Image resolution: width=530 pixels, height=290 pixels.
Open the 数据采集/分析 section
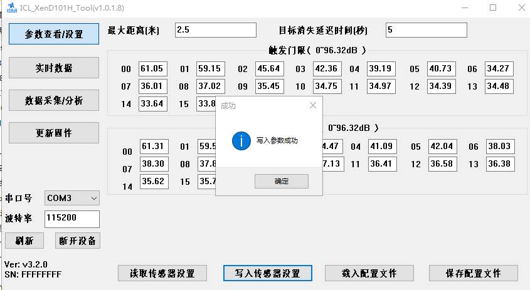[x=54, y=100]
